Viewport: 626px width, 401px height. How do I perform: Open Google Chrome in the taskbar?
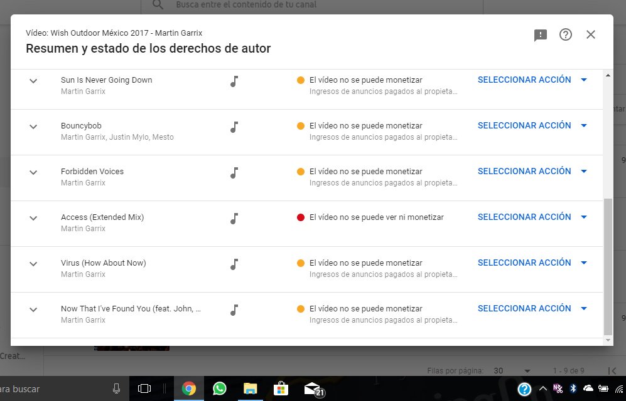coord(189,388)
